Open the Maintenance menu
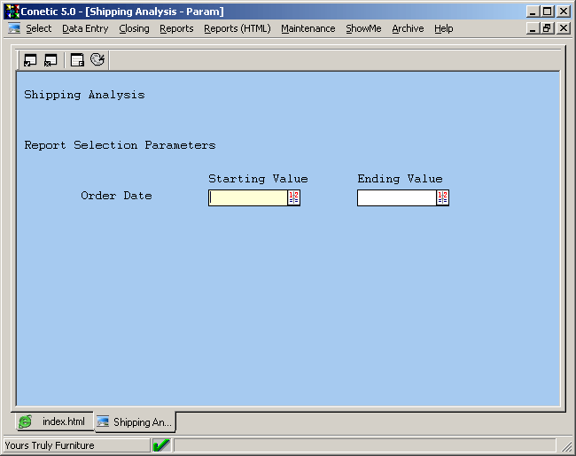 pos(307,28)
